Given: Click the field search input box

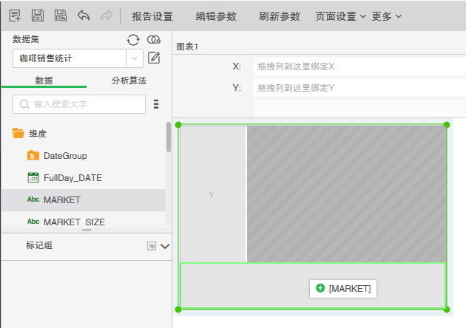Looking at the screenshot, I should [x=79, y=104].
